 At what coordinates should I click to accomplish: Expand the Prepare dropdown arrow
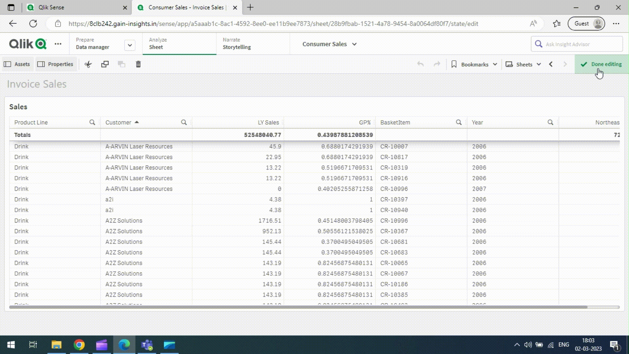[130, 45]
